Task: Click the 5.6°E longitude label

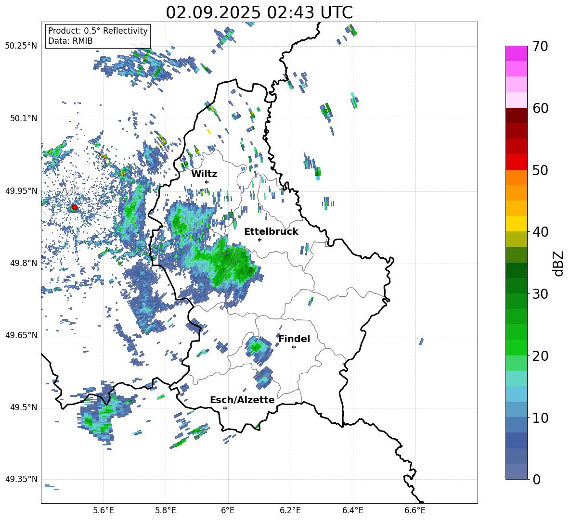Action: pyautogui.click(x=104, y=511)
